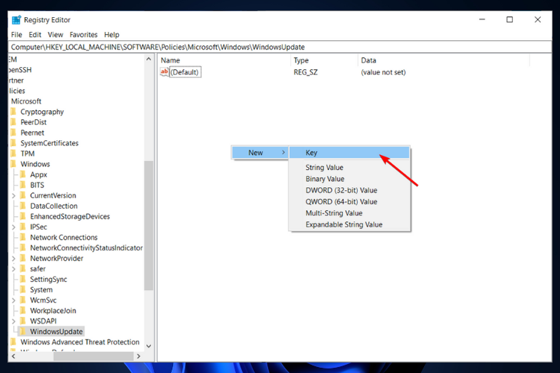Click the horizontal scrollbar right arrow
Image resolution: width=560 pixels, height=373 pixels.
[139, 357]
